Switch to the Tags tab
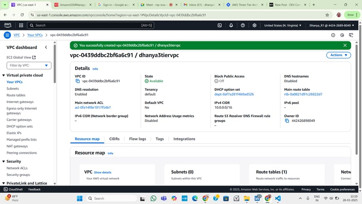 160,139
